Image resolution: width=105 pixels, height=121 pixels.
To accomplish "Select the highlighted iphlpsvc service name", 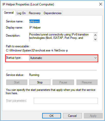I will pos(34,21).
